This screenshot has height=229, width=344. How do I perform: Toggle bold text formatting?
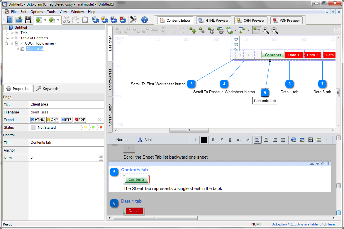point(213,140)
